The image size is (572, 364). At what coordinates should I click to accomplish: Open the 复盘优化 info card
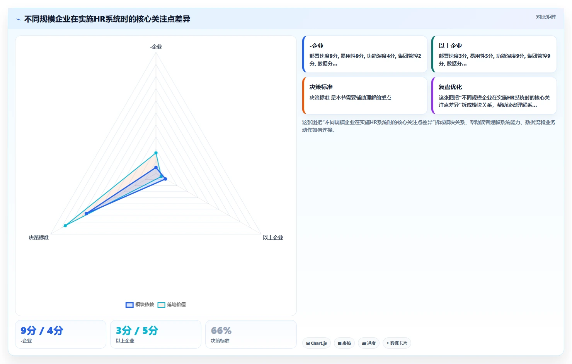(494, 96)
